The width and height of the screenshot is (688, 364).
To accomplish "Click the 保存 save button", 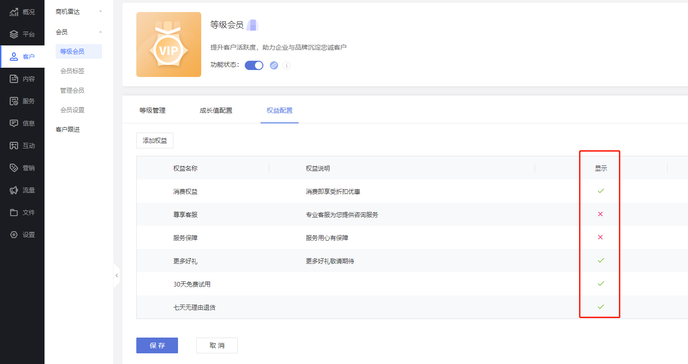I will 157,345.
